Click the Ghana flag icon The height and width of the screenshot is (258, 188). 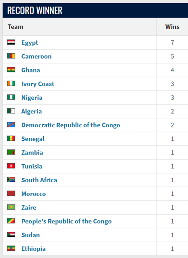11,70
